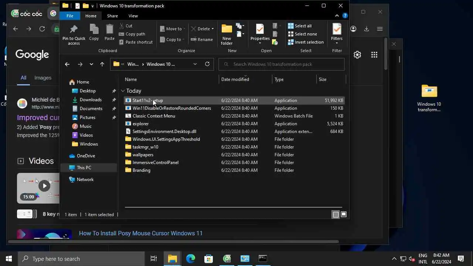Open recent locations dropdown arrow
Screen dimensions: 473x266
91,64
